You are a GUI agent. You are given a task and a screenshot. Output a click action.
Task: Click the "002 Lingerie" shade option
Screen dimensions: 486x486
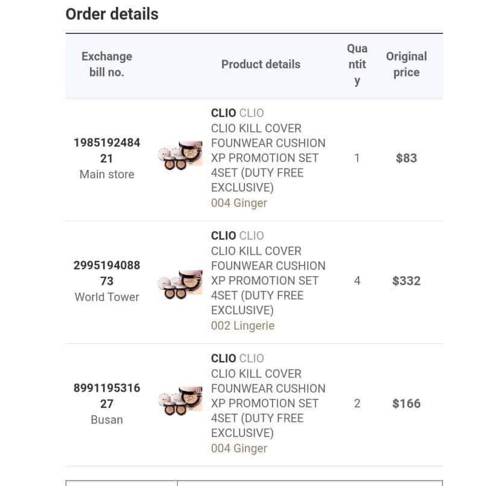tap(242, 326)
